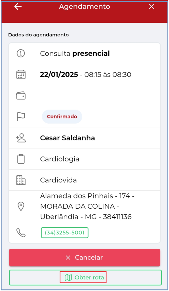
Task: Tap the Confirmado status badge
Action: [62, 117]
